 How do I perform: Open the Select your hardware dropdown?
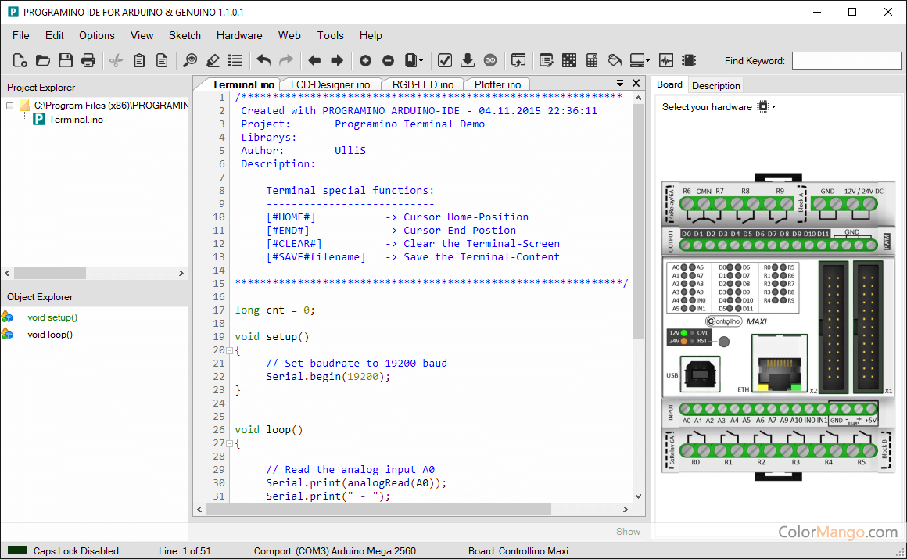pos(767,106)
